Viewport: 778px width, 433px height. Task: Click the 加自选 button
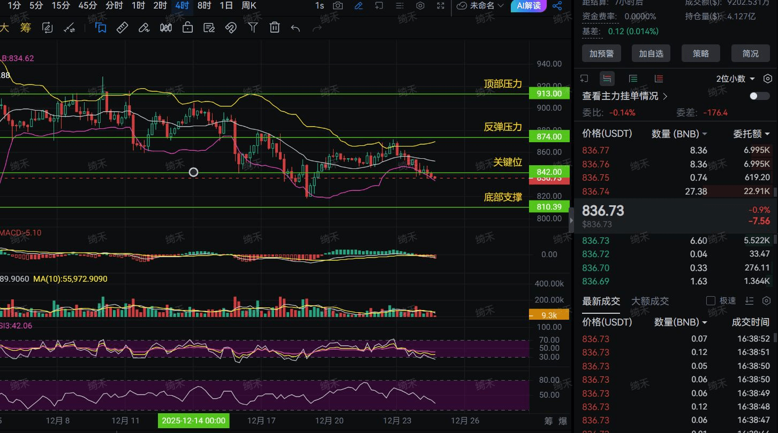651,53
